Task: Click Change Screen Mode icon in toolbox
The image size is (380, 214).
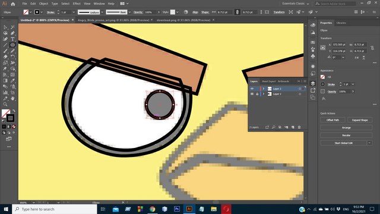Action: [x=9, y=139]
